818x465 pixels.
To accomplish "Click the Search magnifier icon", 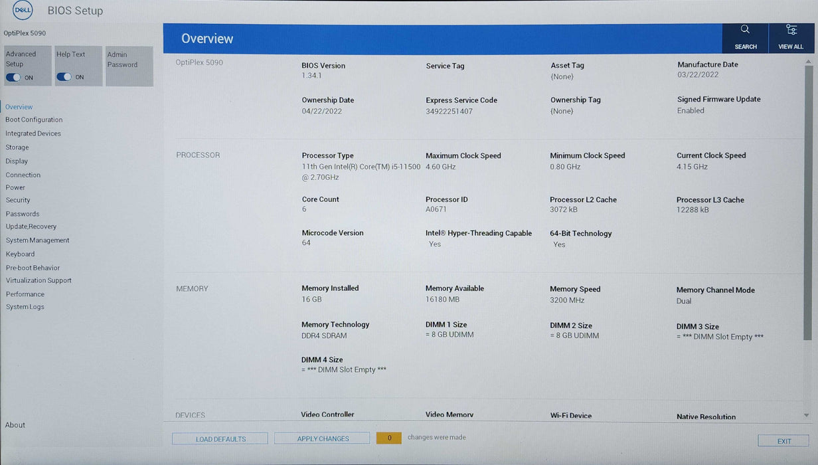I will pos(745,30).
